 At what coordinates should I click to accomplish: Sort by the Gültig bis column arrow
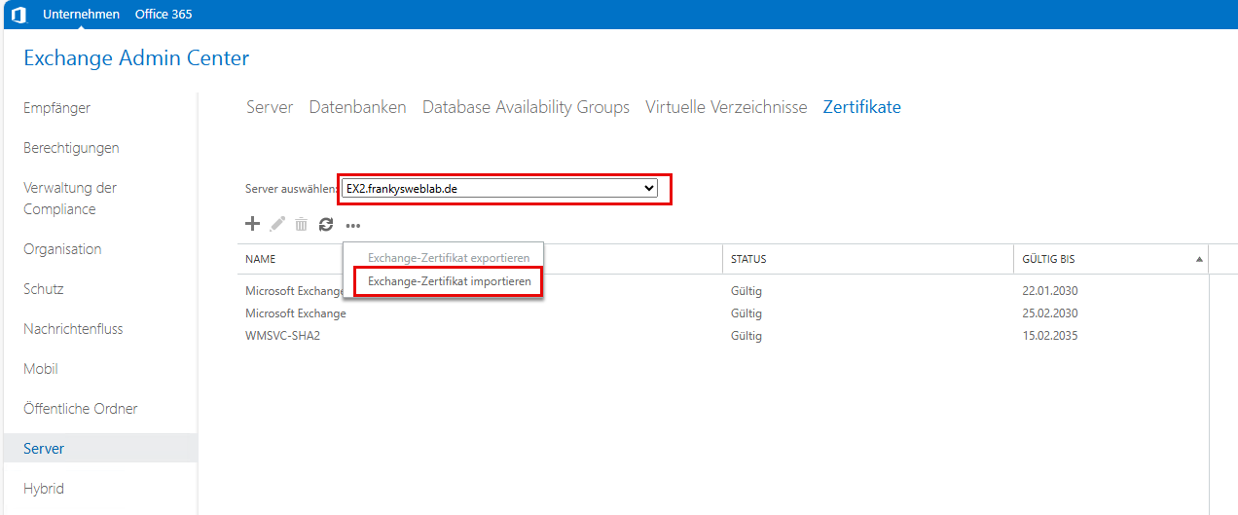(1199, 260)
